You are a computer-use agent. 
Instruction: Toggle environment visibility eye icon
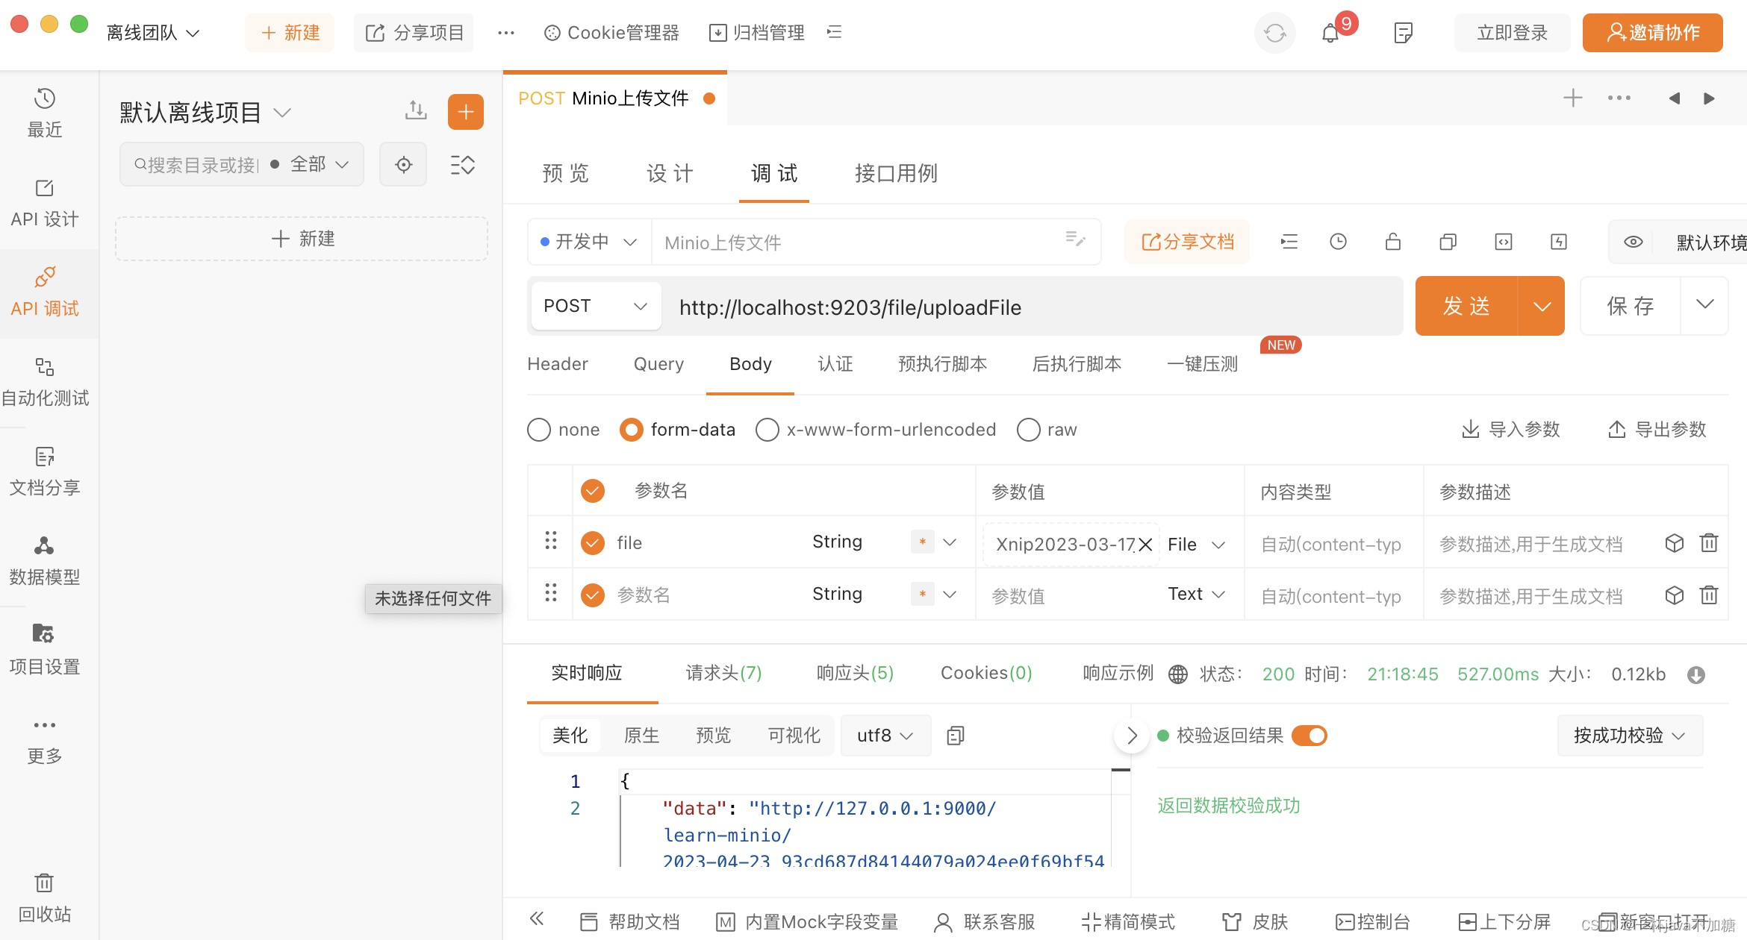[1634, 242]
